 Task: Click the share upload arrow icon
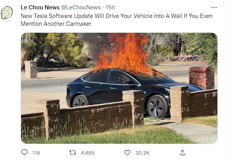[182, 152]
